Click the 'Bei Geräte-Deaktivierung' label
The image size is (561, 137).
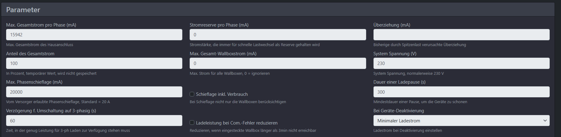pyautogui.click(x=399, y=111)
